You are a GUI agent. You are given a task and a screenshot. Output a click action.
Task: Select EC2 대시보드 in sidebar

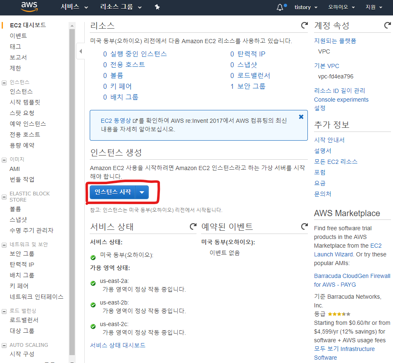[x=28, y=25]
